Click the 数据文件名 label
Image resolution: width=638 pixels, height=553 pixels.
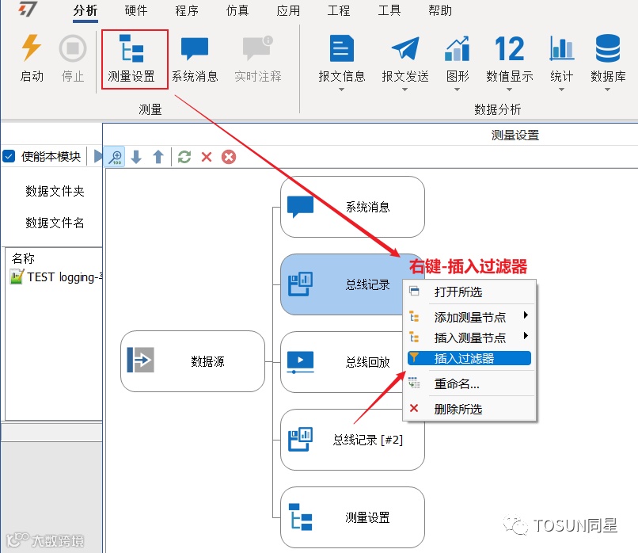(55, 223)
